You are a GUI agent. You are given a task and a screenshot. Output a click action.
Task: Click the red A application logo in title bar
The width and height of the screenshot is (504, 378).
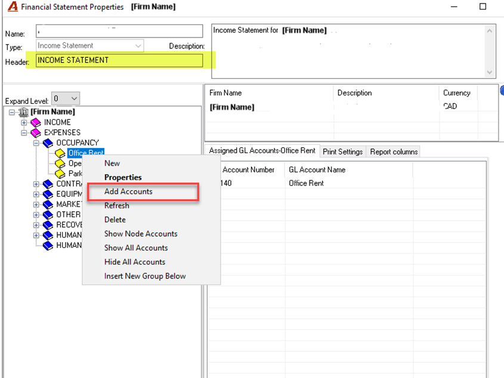13,7
